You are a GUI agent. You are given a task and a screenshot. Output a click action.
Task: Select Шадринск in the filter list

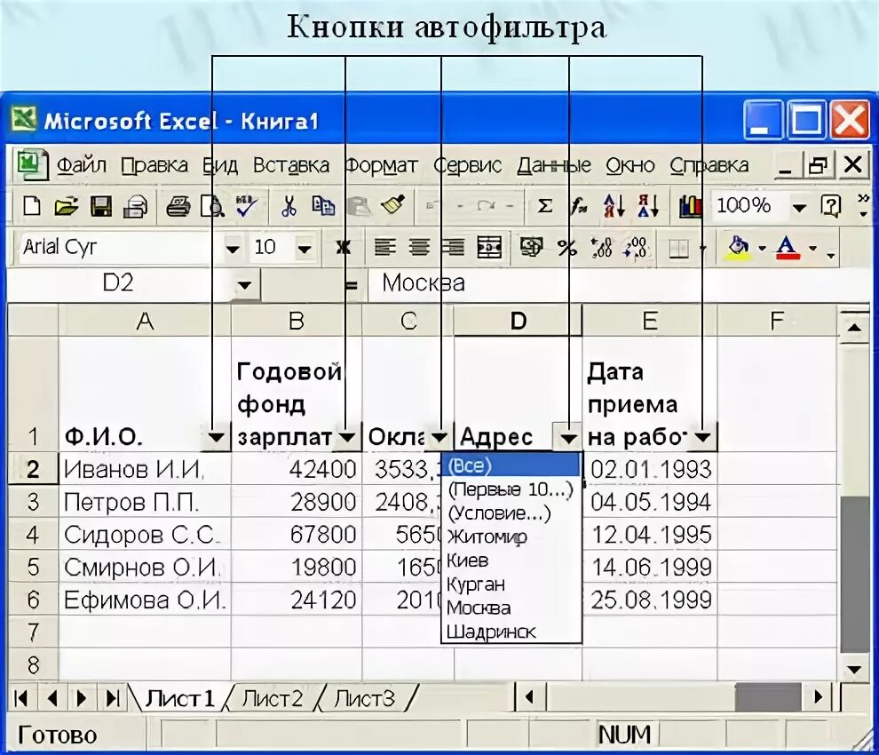[x=511, y=632]
